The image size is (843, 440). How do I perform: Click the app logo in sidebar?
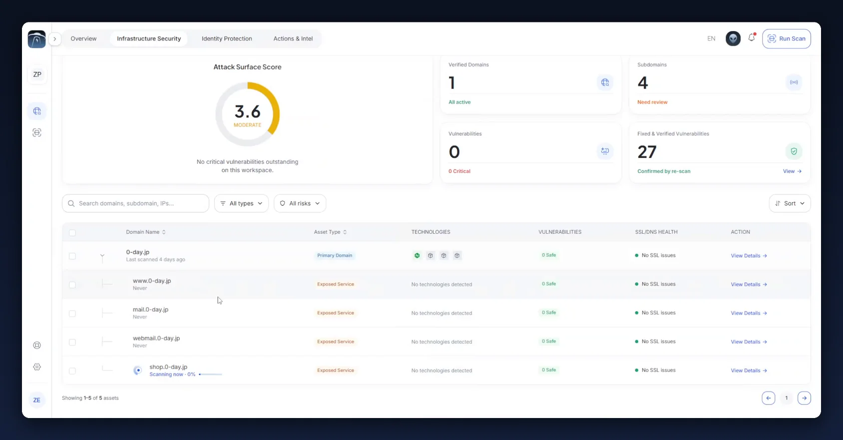(37, 39)
